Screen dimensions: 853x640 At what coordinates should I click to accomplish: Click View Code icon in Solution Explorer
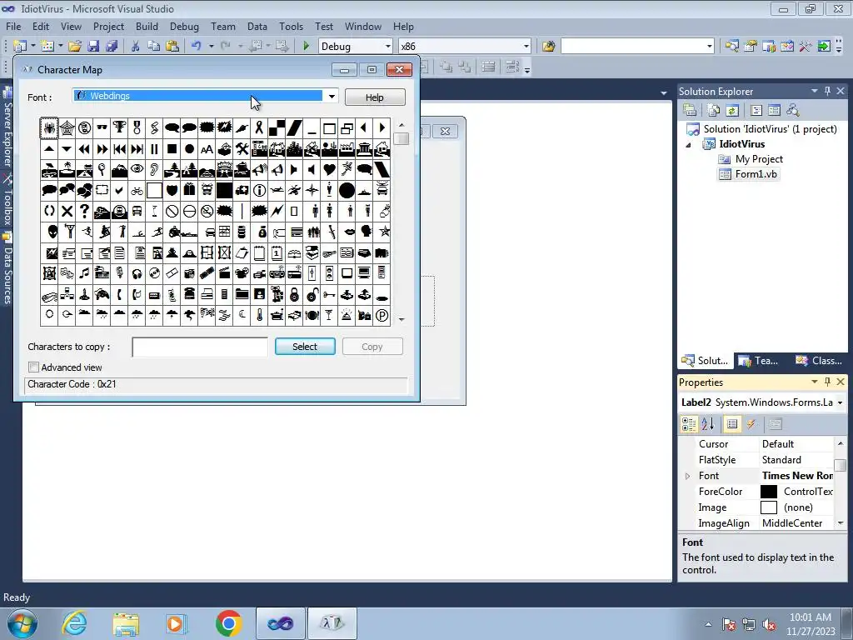756,111
